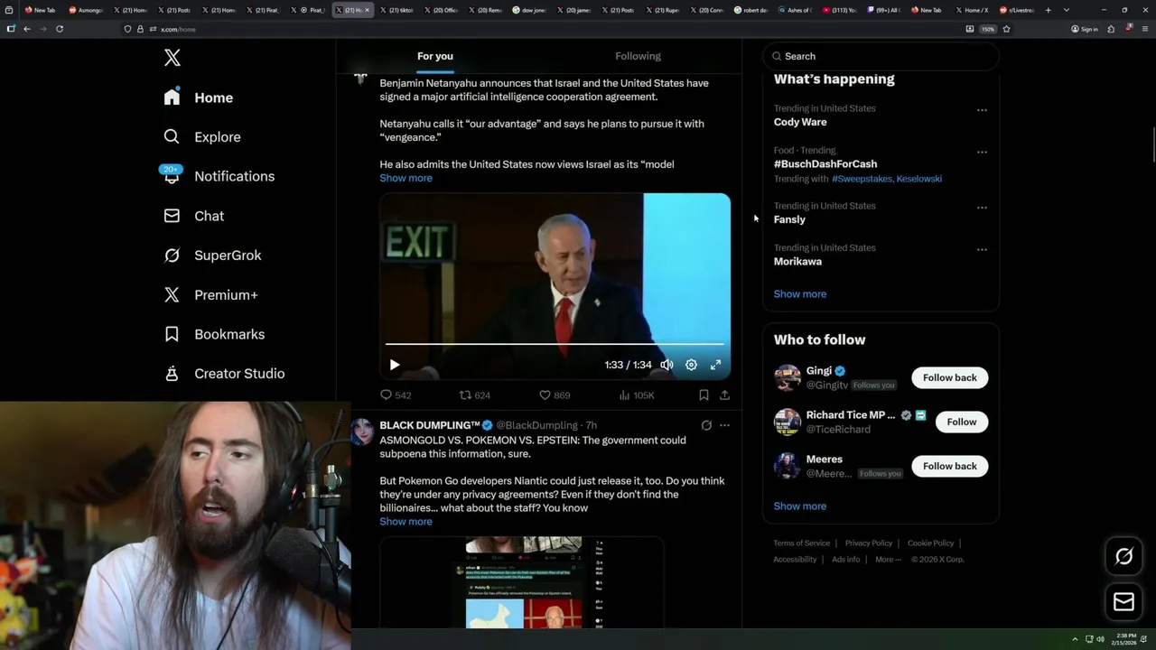Bookmark page with star icon
1156x650 pixels.
click(1006, 29)
